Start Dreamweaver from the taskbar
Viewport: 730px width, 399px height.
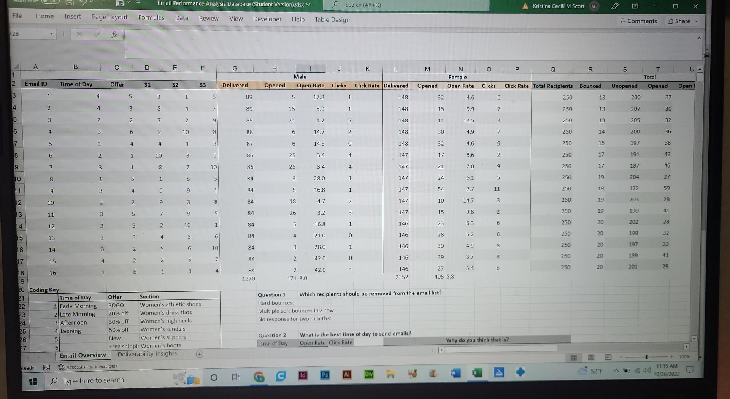(x=368, y=375)
